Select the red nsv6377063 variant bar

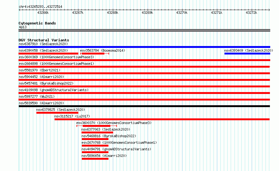(97, 132)
